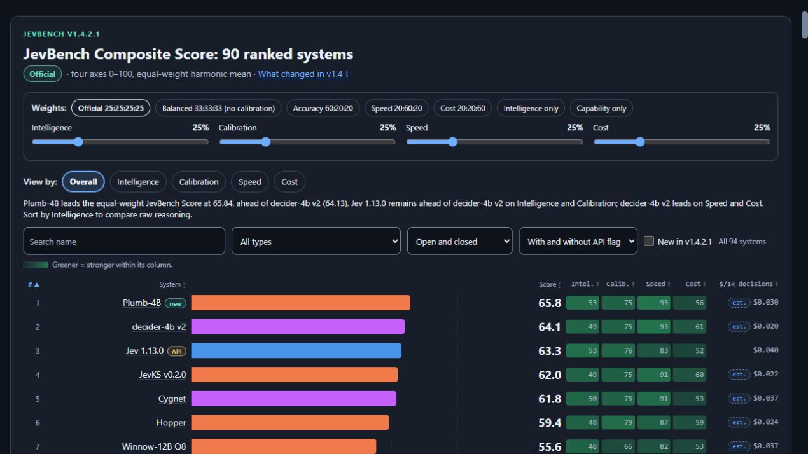Pick the Cost 20:20:60 weights preset
This screenshot has height=454, width=808.
(463, 108)
